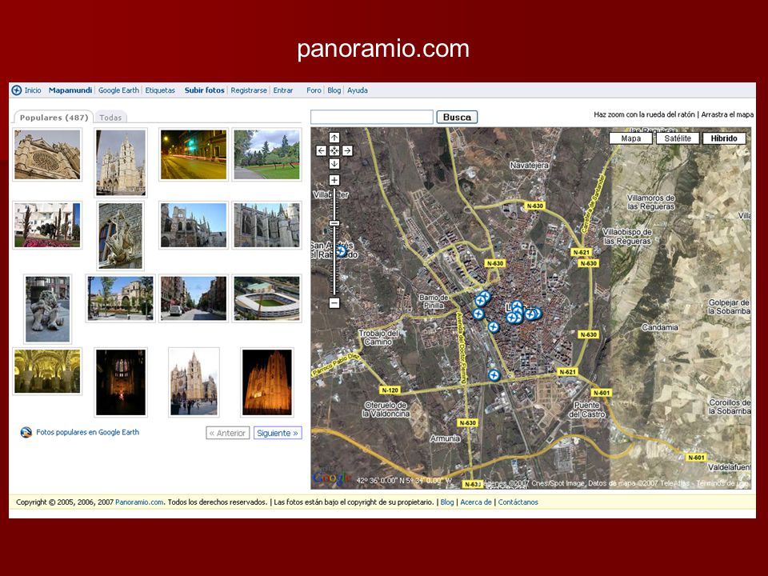
Task: Open the green park garden thumbnail
Action: (267, 154)
